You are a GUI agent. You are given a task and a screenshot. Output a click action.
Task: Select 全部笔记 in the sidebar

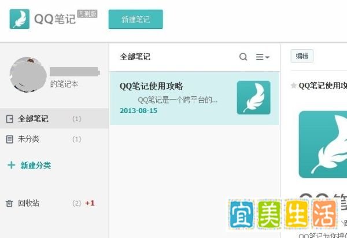click(x=54, y=119)
